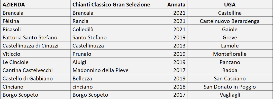Viewport: 273px width, 99px height.
Task: Select the Ricasoli cell
Action: coord(35,29)
